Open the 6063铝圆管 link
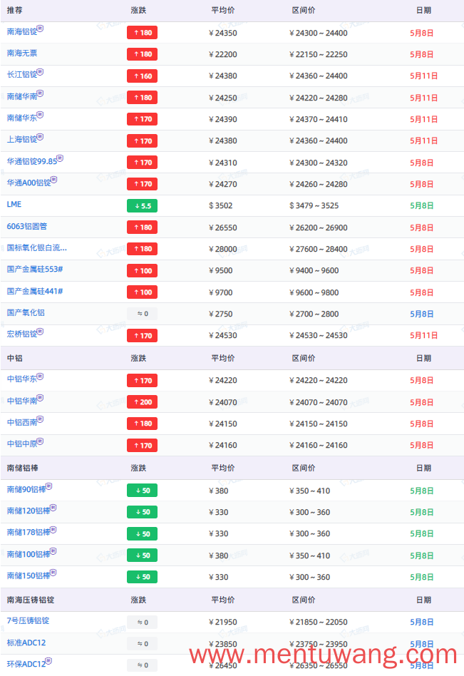This screenshot has height=676, width=464. point(27,226)
